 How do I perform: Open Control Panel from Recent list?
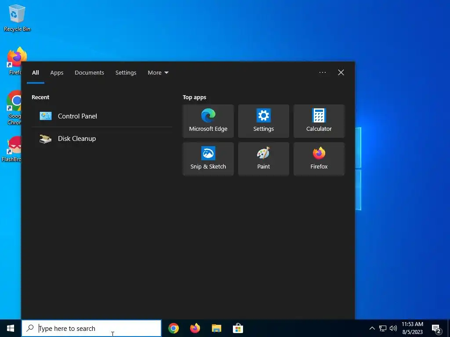point(102,116)
